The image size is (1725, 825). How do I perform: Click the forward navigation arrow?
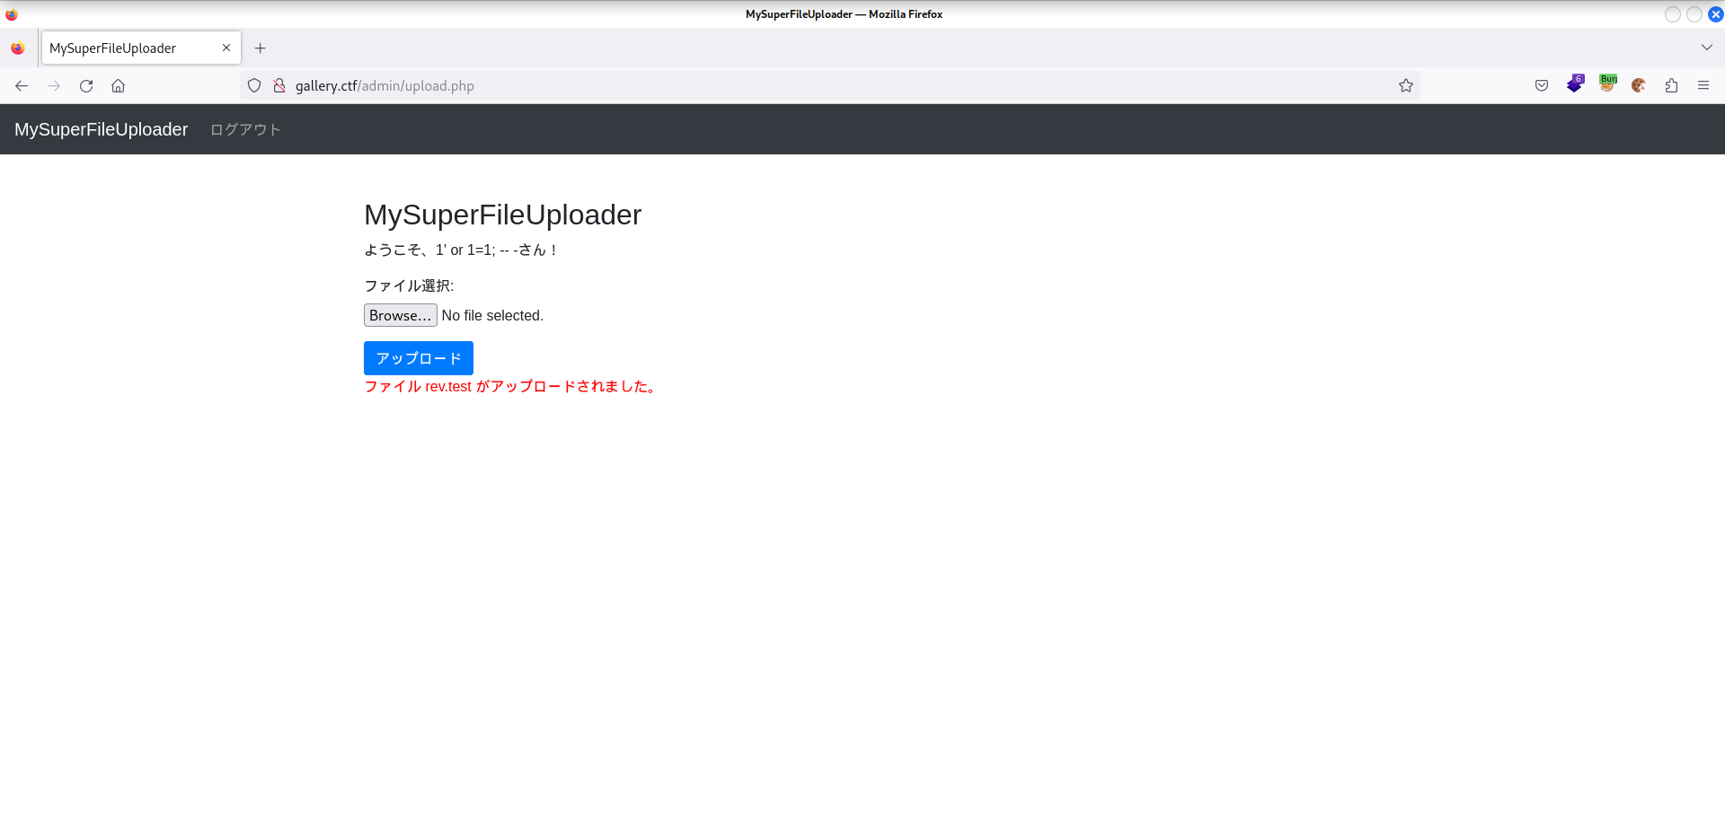click(54, 85)
